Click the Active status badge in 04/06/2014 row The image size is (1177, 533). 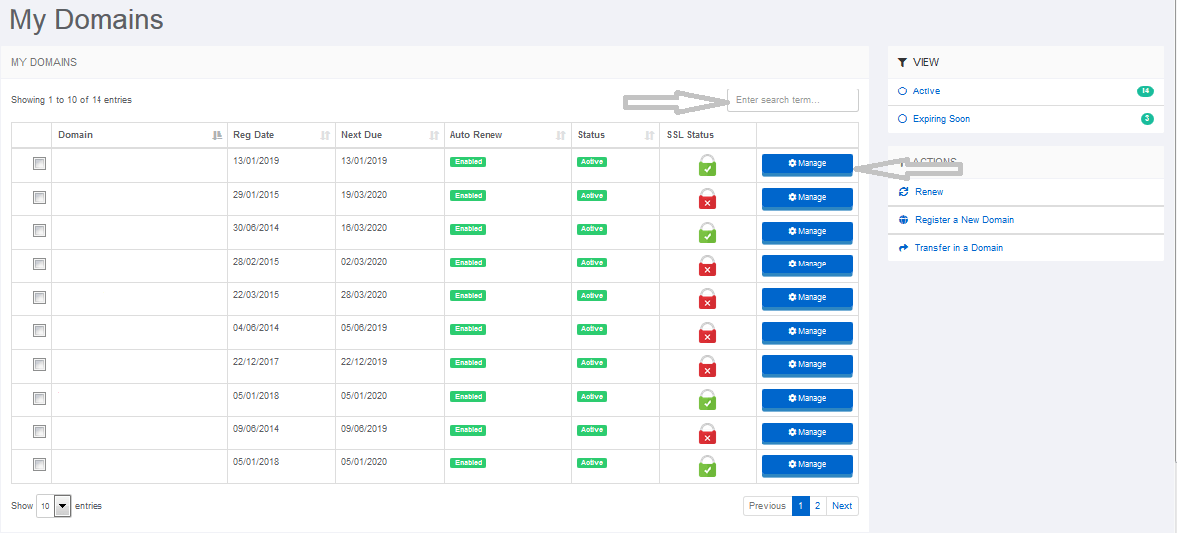[x=592, y=329]
